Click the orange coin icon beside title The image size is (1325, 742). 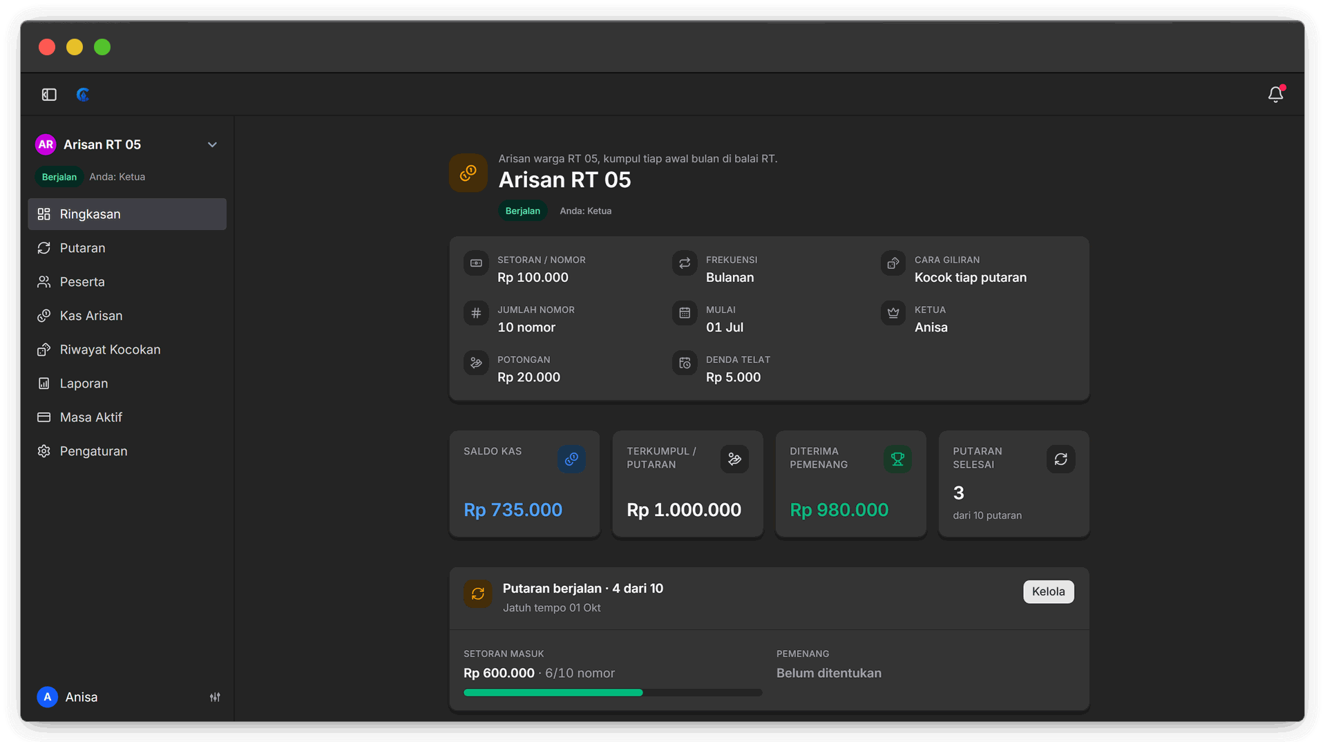coord(468,173)
